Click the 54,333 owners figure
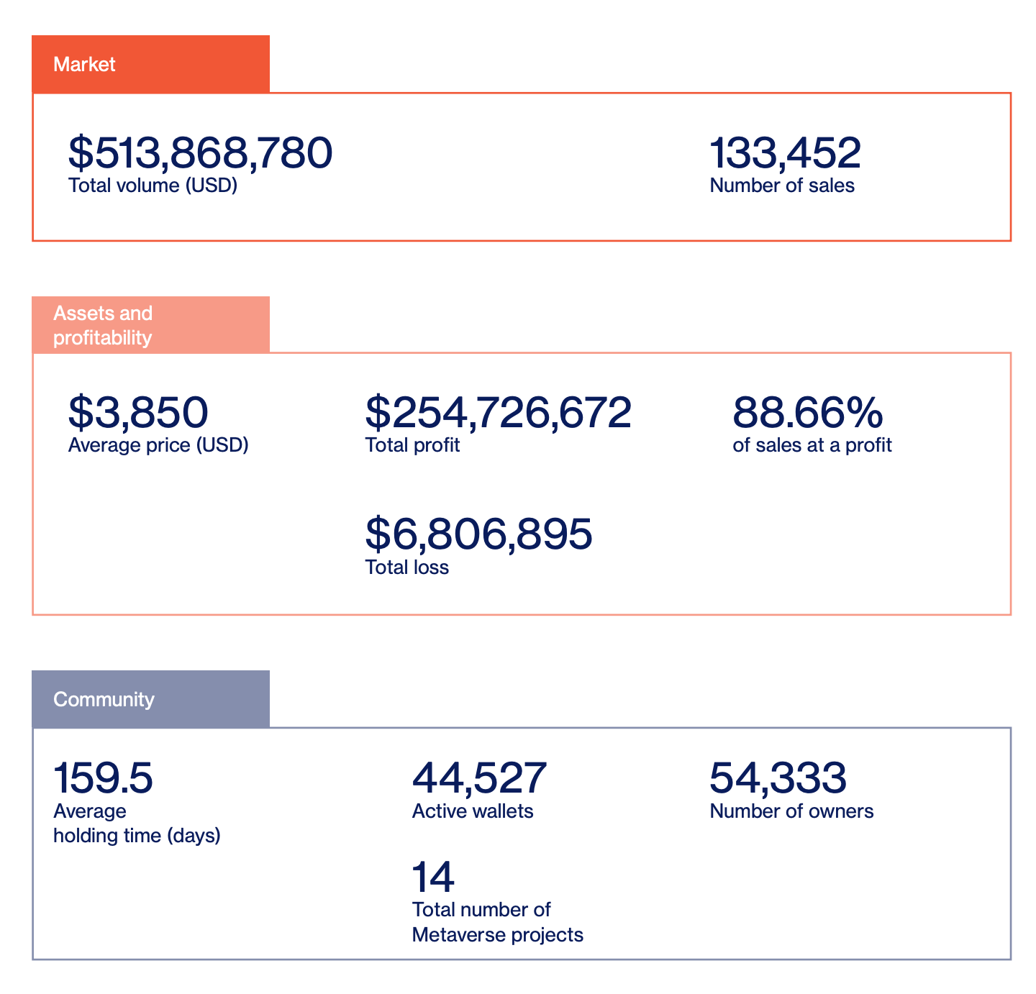 [778, 778]
